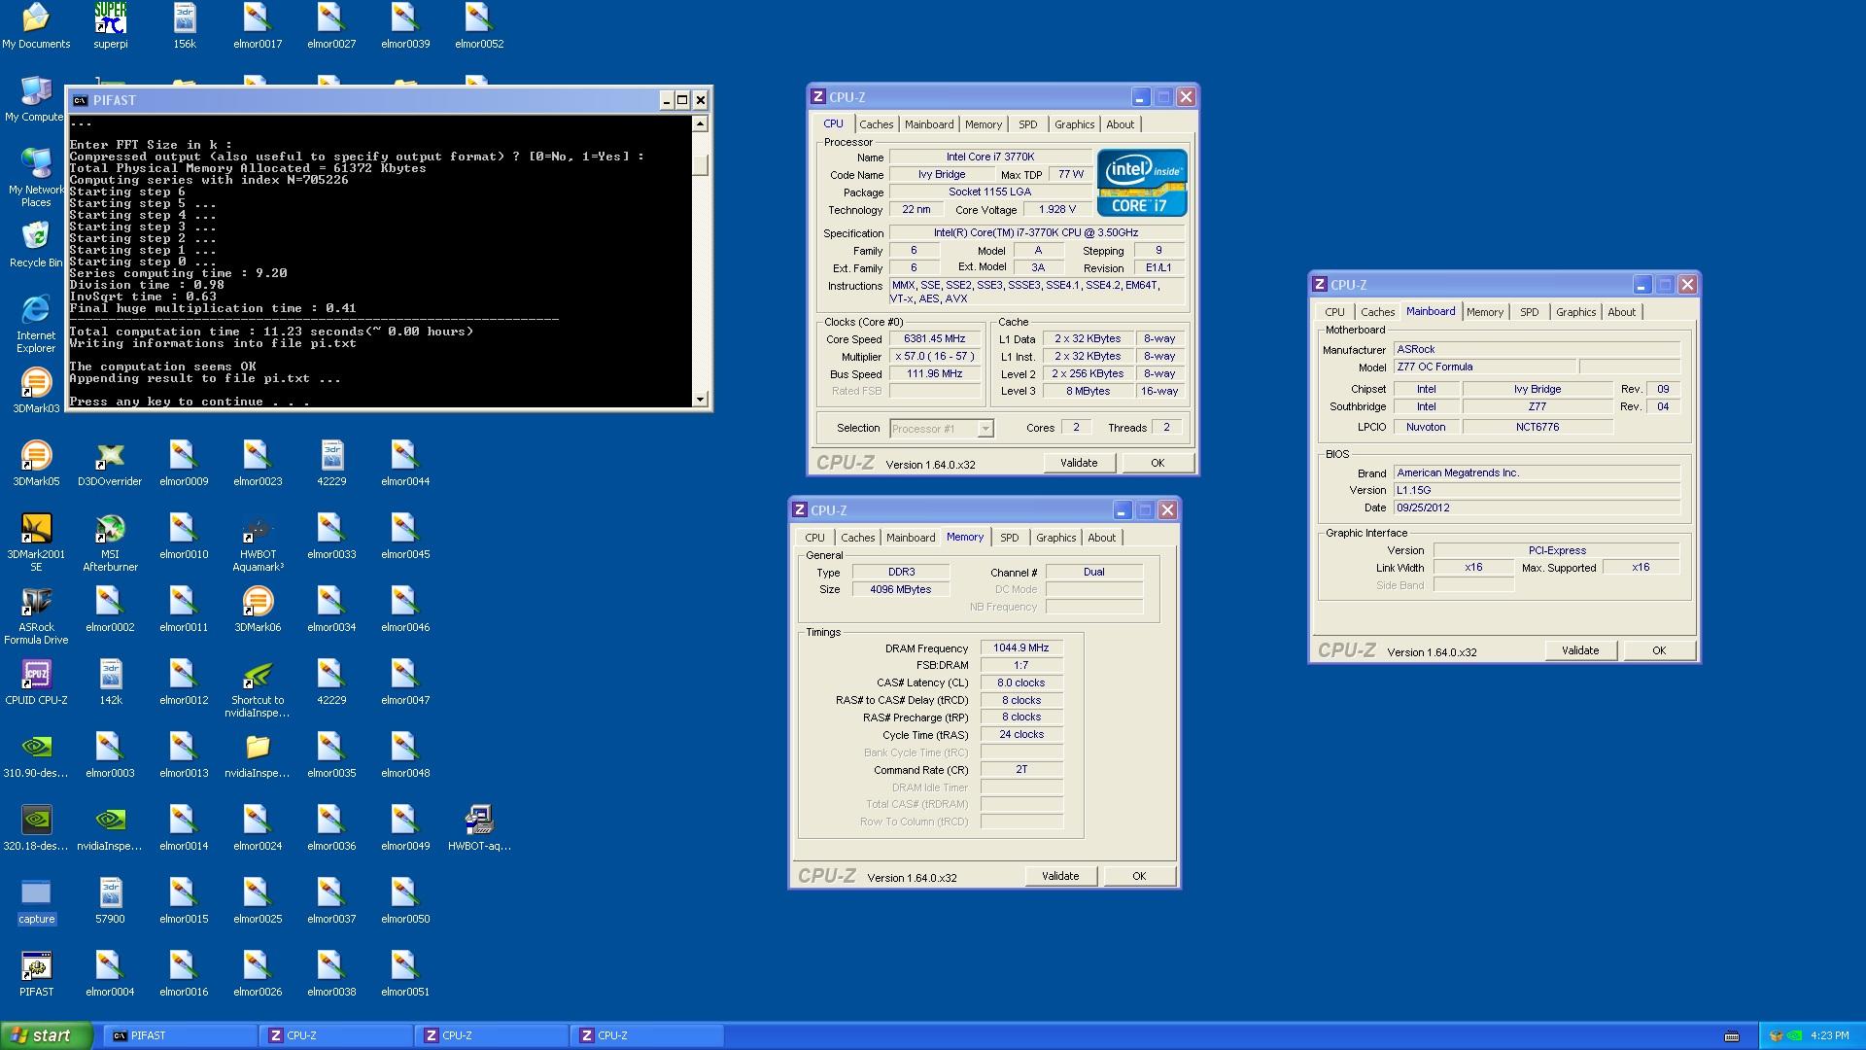This screenshot has width=1866, height=1050.
Task: Select the 320.18 NVIDIA driver installer icon
Action: pyautogui.click(x=36, y=828)
